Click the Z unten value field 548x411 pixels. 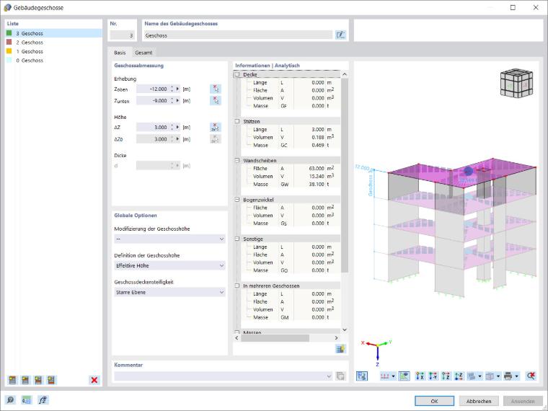[152, 101]
